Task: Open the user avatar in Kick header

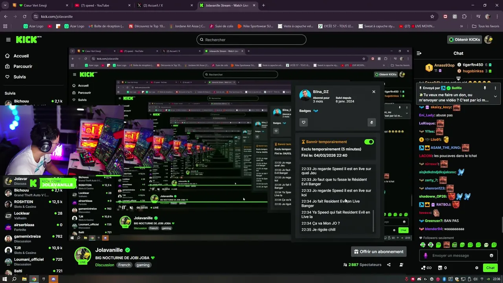Action: [x=488, y=39]
